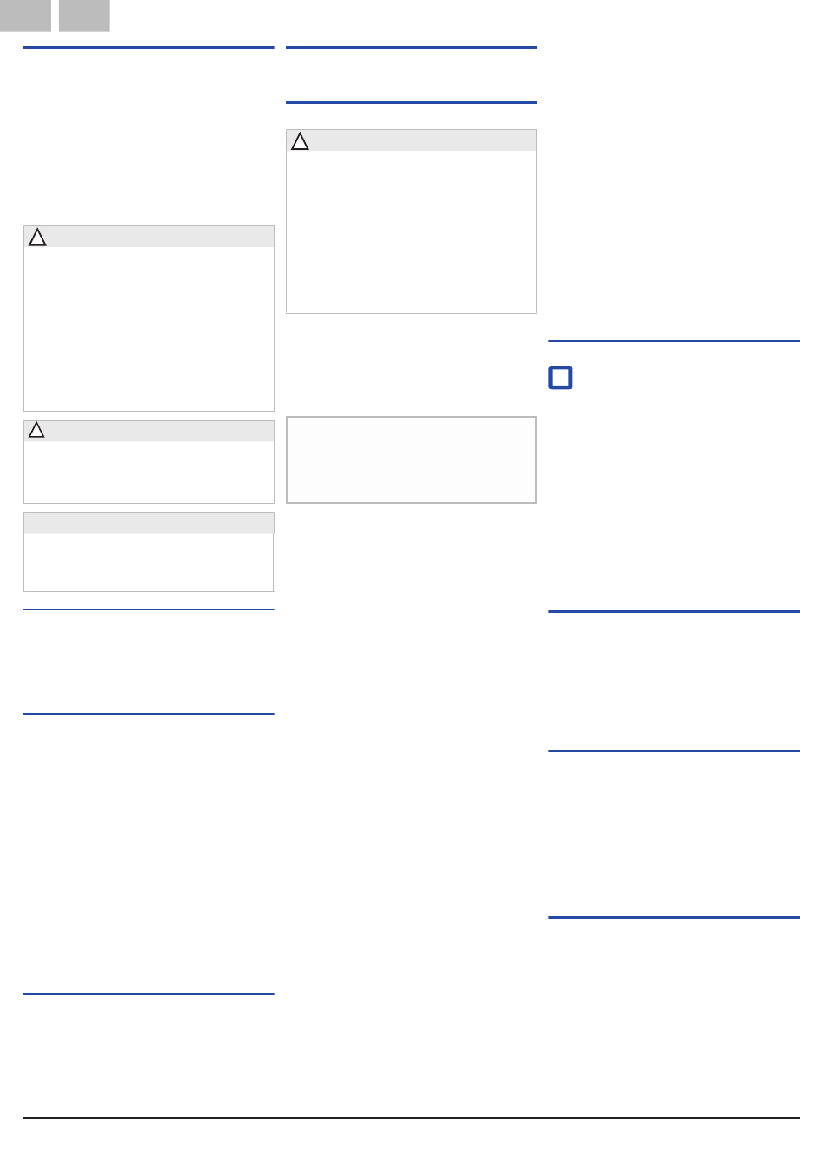Click the warning triangle in the tall left-column box
This screenshot has width=823, height=1165.
pyautogui.click(x=37, y=238)
